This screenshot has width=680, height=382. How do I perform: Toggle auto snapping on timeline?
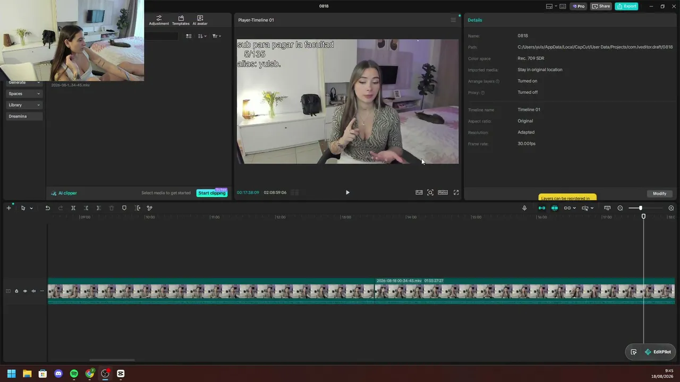(555, 208)
